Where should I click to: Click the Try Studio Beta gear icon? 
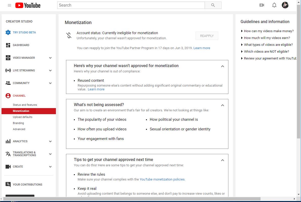tap(8, 32)
